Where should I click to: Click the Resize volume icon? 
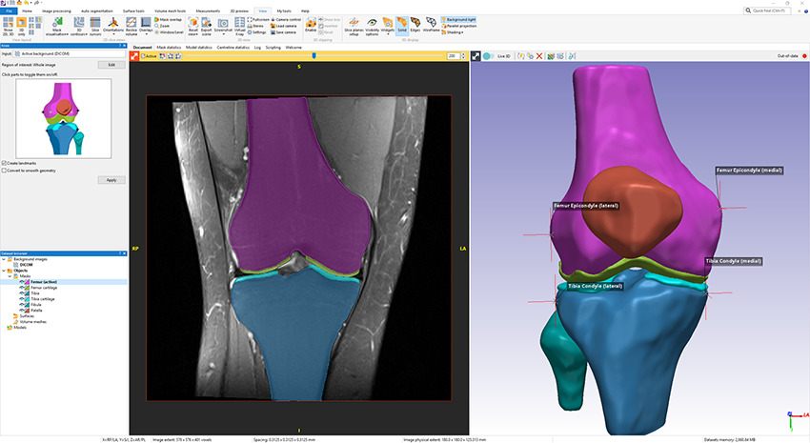[x=132, y=22]
